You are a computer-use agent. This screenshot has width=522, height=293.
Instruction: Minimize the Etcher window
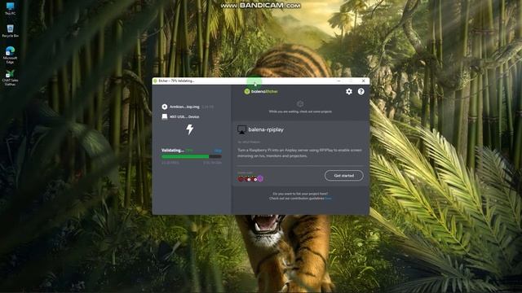click(338, 81)
